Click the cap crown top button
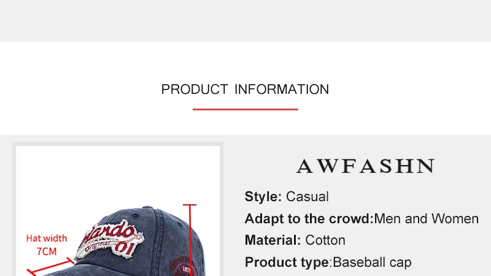 (147, 207)
